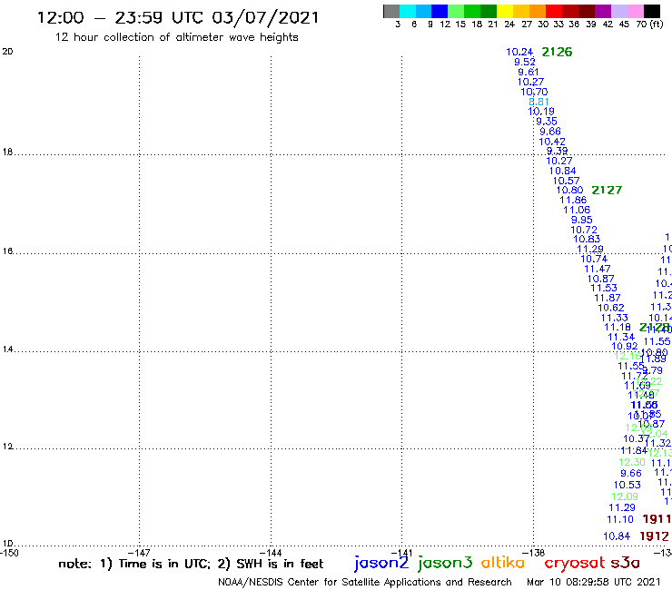Click the longitude axis label -141
The image size is (672, 590).
coord(401,553)
